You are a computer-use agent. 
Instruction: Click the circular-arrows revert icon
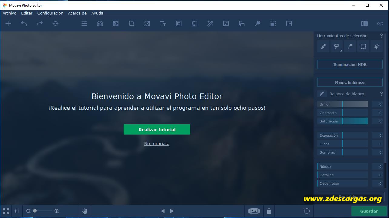pyautogui.click(x=55, y=24)
